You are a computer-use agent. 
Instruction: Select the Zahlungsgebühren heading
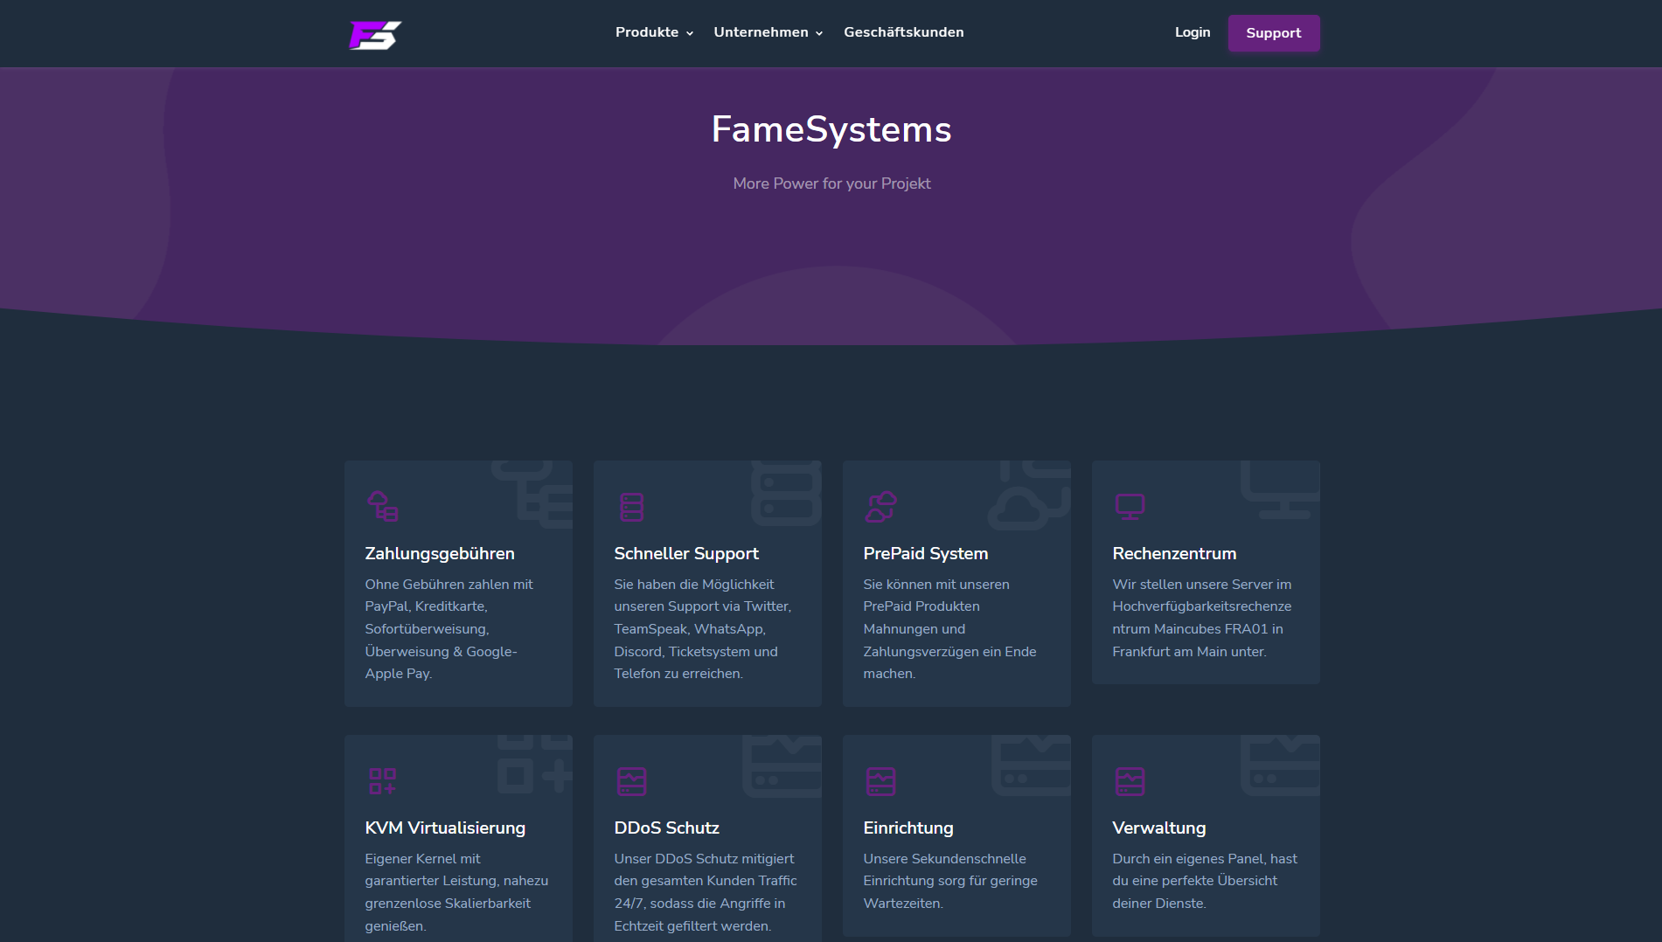[440, 553]
